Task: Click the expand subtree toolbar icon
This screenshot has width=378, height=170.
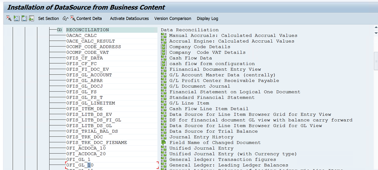Action: [17, 18]
